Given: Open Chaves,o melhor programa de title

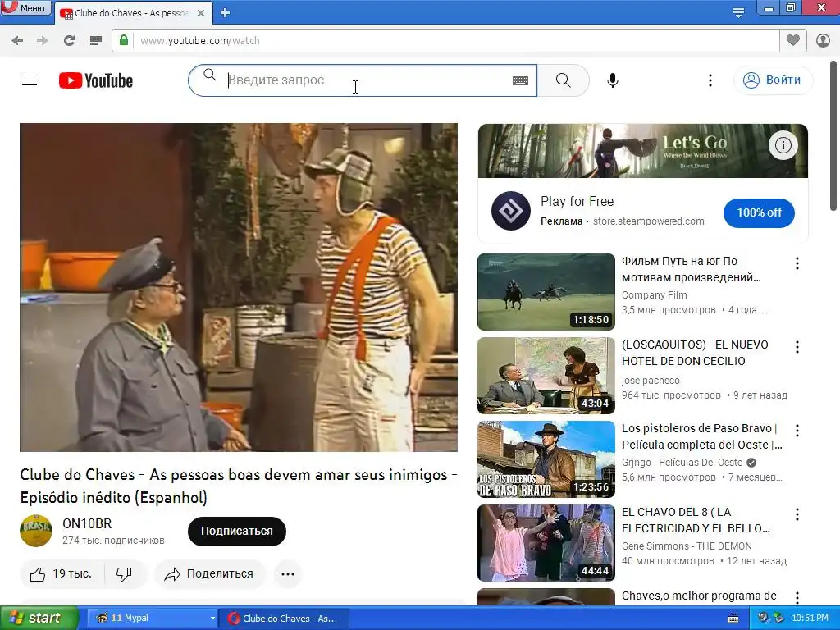Looking at the screenshot, I should (x=699, y=596).
